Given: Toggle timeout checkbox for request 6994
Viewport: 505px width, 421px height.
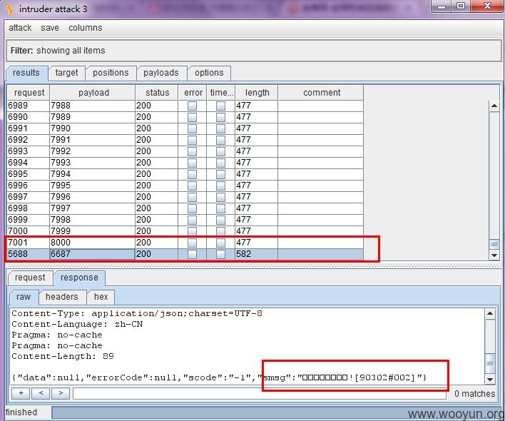Looking at the screenshot, I should [x=220, y=163].
